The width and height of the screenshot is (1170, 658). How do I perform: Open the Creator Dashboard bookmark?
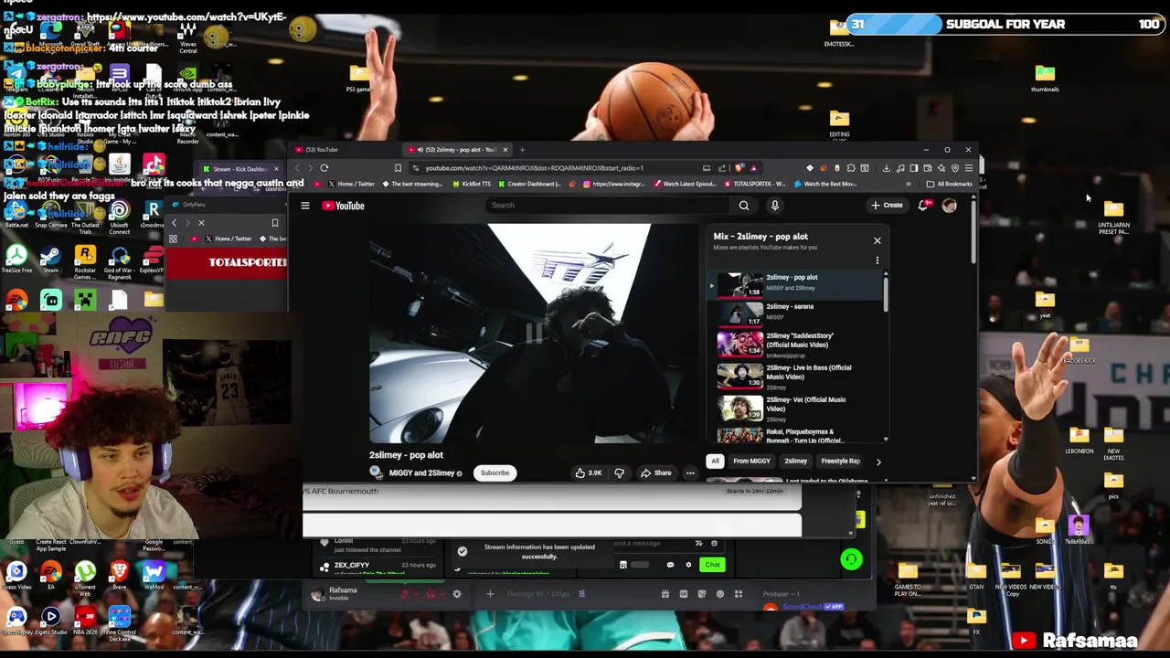point(530,184)
